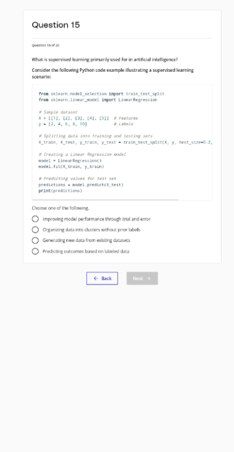Pick 'Generating new data from existing datasets' radio
This screenshot has height=452, width=234.
[35, 240]
